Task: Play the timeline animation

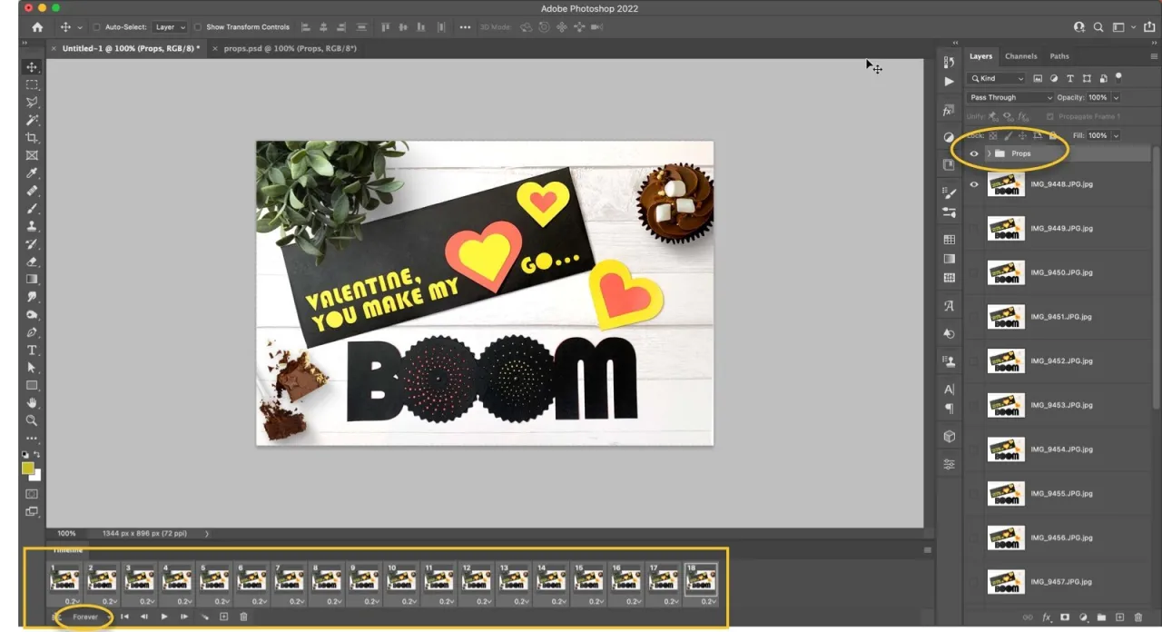Action: 163,617
